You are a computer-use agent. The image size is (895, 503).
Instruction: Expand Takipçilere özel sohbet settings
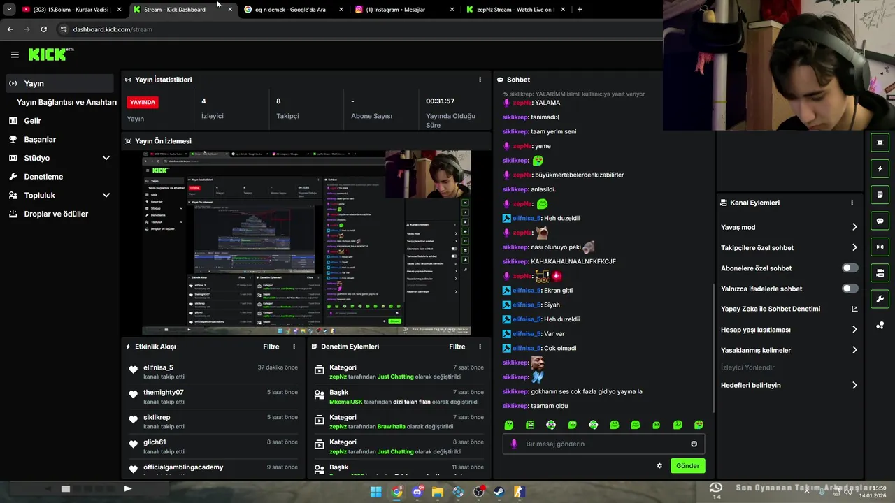coord(789,247)
